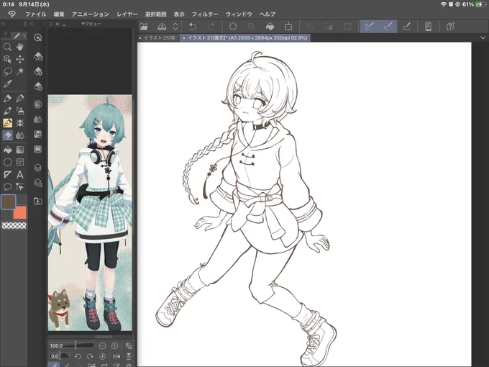Viewport: 489px width, 367px height.
Task: Select the Text tool
Action: click(x=20, y=175)
